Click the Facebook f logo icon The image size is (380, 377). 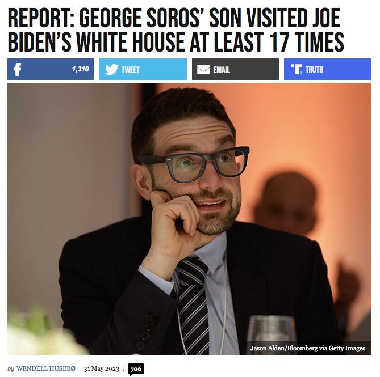tap(17, 69)
